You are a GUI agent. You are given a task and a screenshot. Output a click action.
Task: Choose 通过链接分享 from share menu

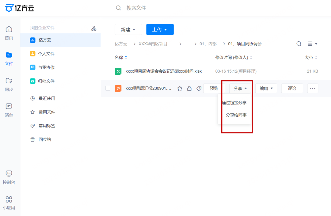(x=234, y=103)
